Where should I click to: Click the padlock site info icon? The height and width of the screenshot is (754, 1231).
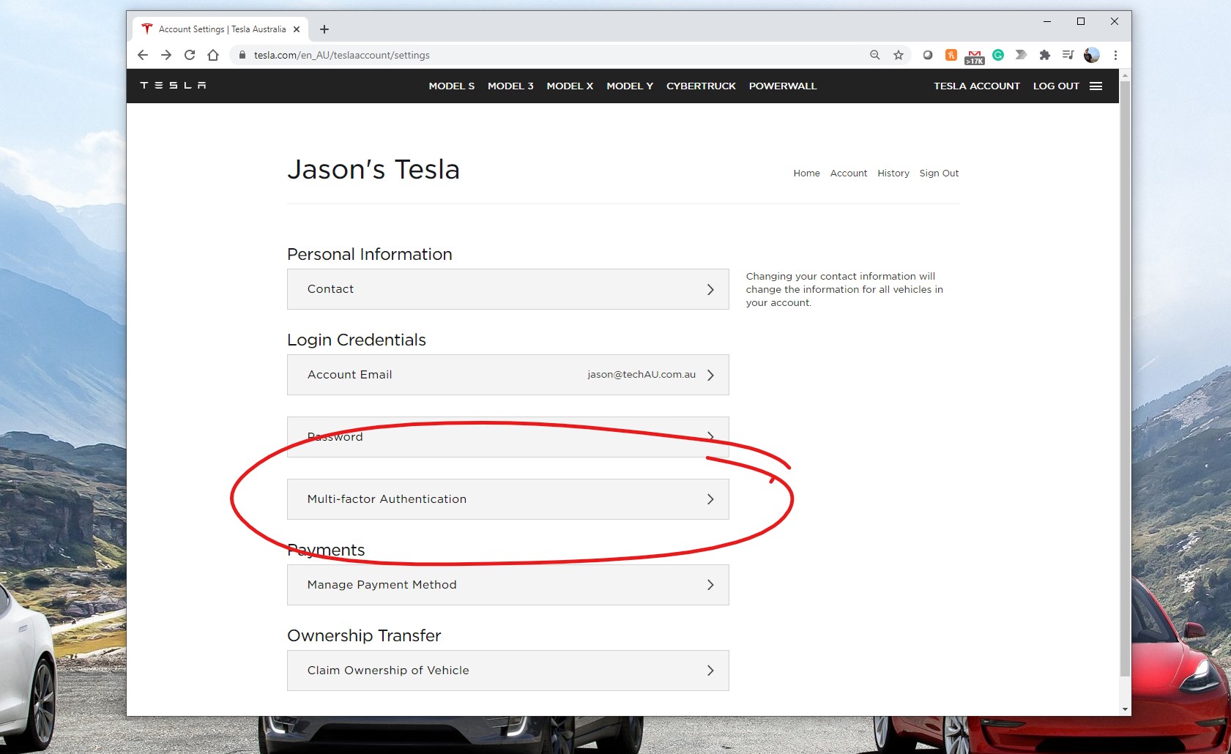(242, 55)
